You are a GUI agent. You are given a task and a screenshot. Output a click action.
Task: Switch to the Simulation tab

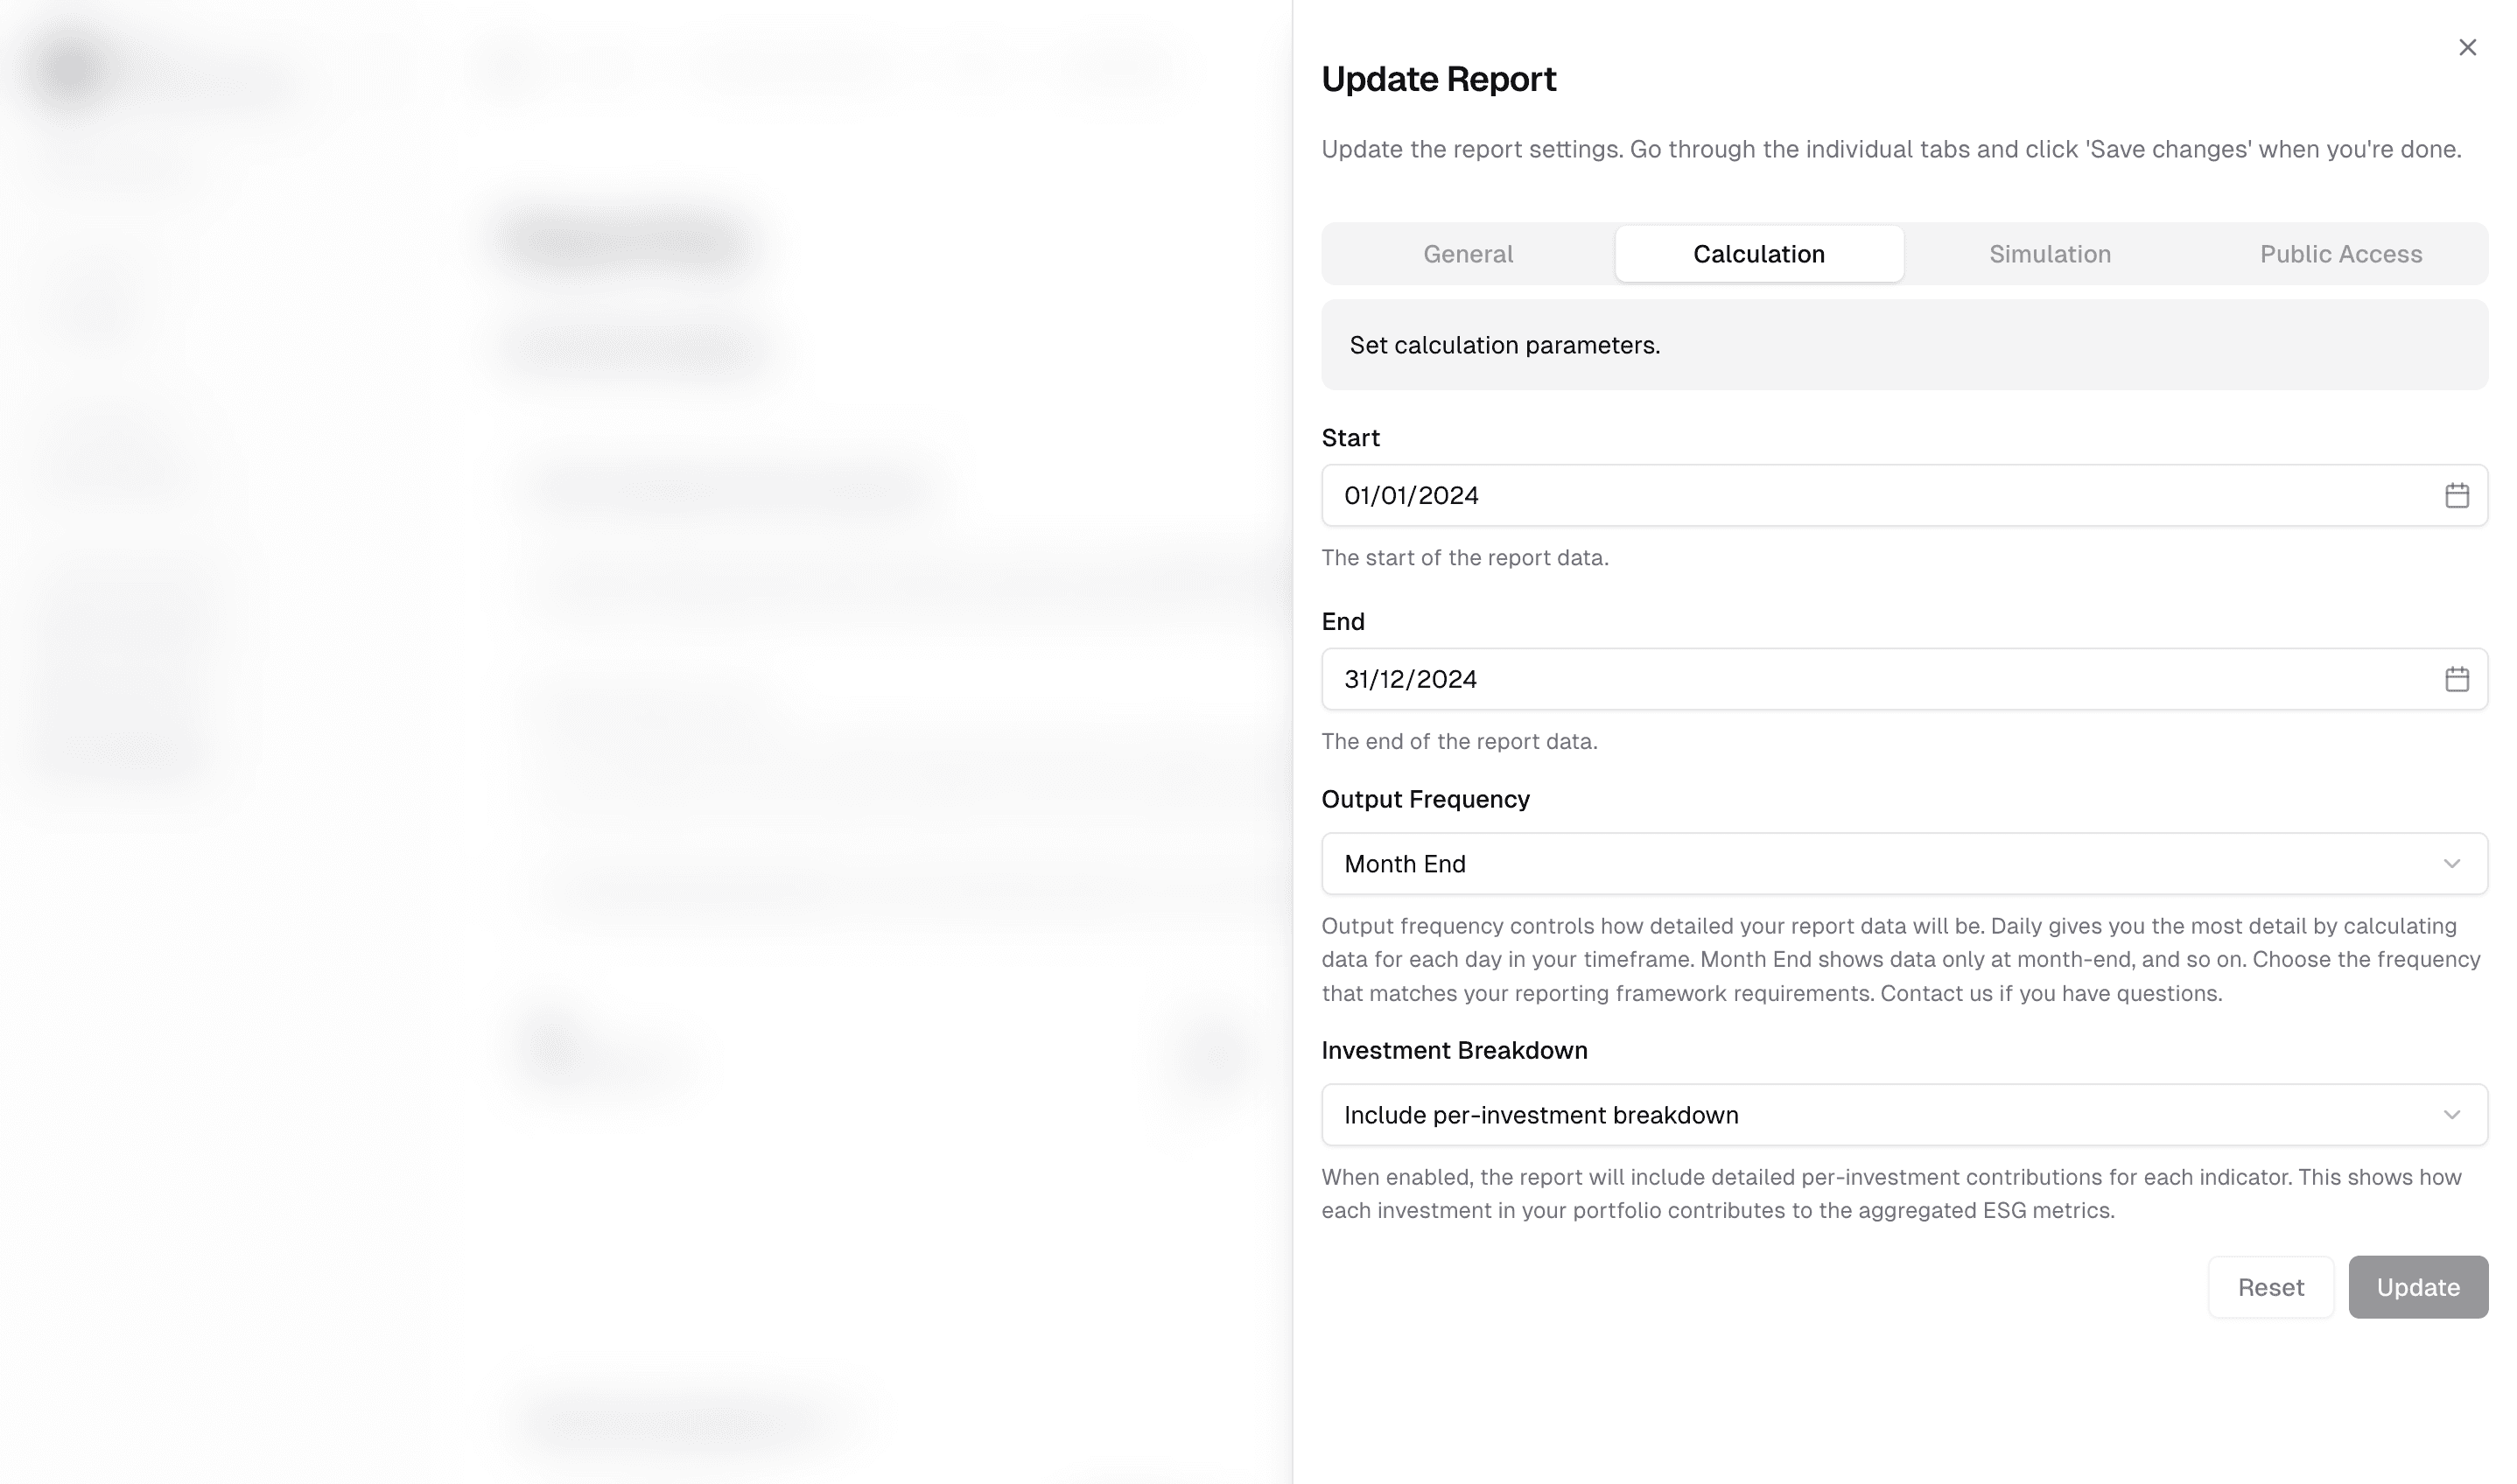coord(2049,254)
